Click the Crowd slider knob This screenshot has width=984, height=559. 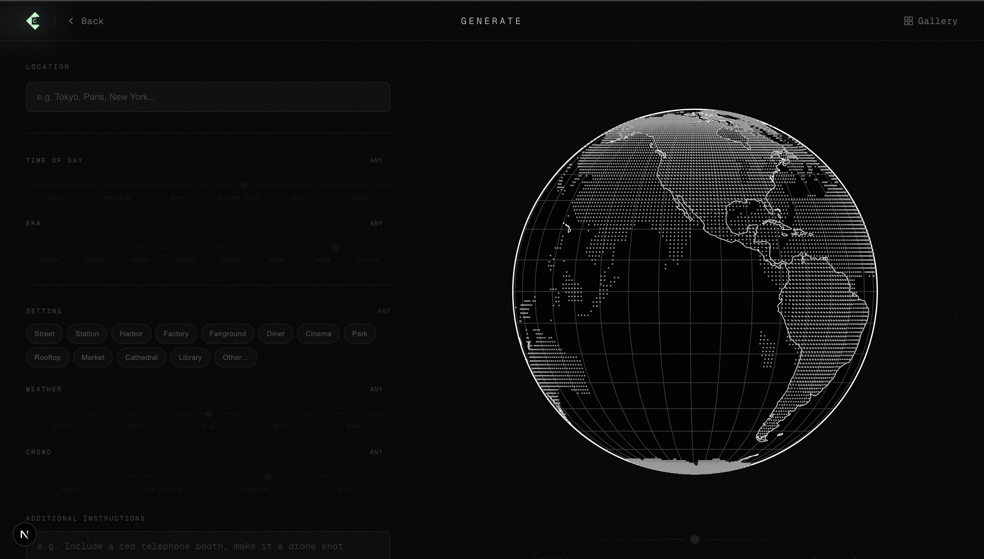(x=267, y=476)
